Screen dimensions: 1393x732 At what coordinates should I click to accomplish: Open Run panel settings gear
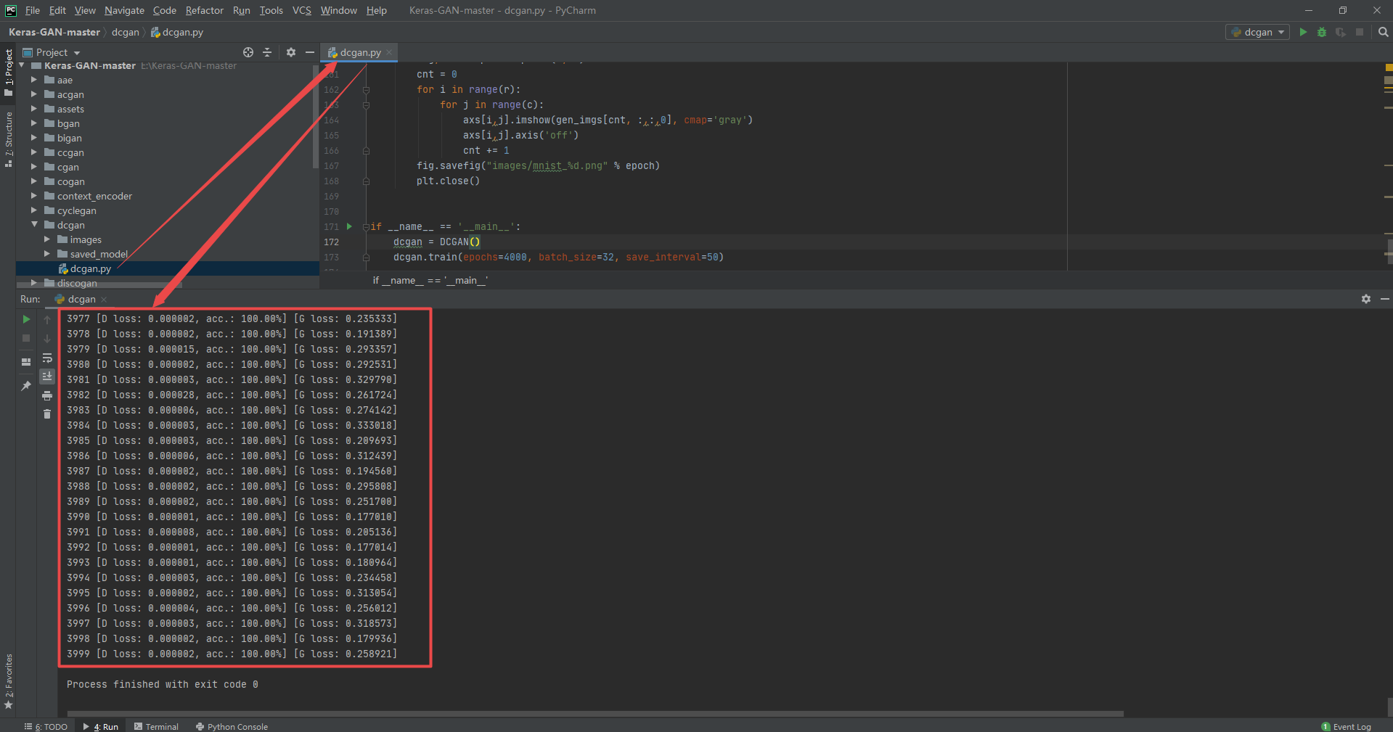pos(1366,299)
